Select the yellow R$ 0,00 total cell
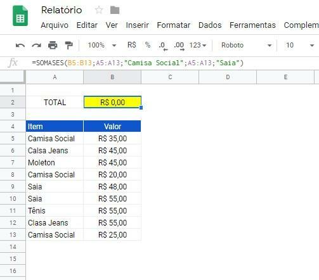Screen dimensions: 319x280 click(x=112, y=103)
